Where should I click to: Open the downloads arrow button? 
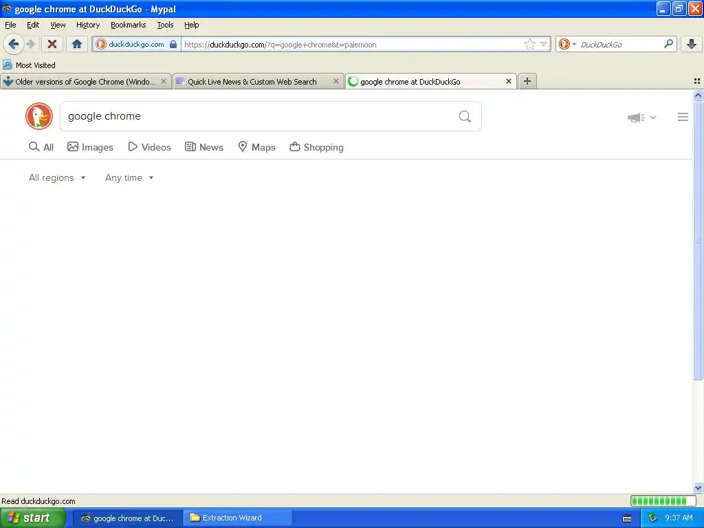pyautogui.click(x=692, y=44)
